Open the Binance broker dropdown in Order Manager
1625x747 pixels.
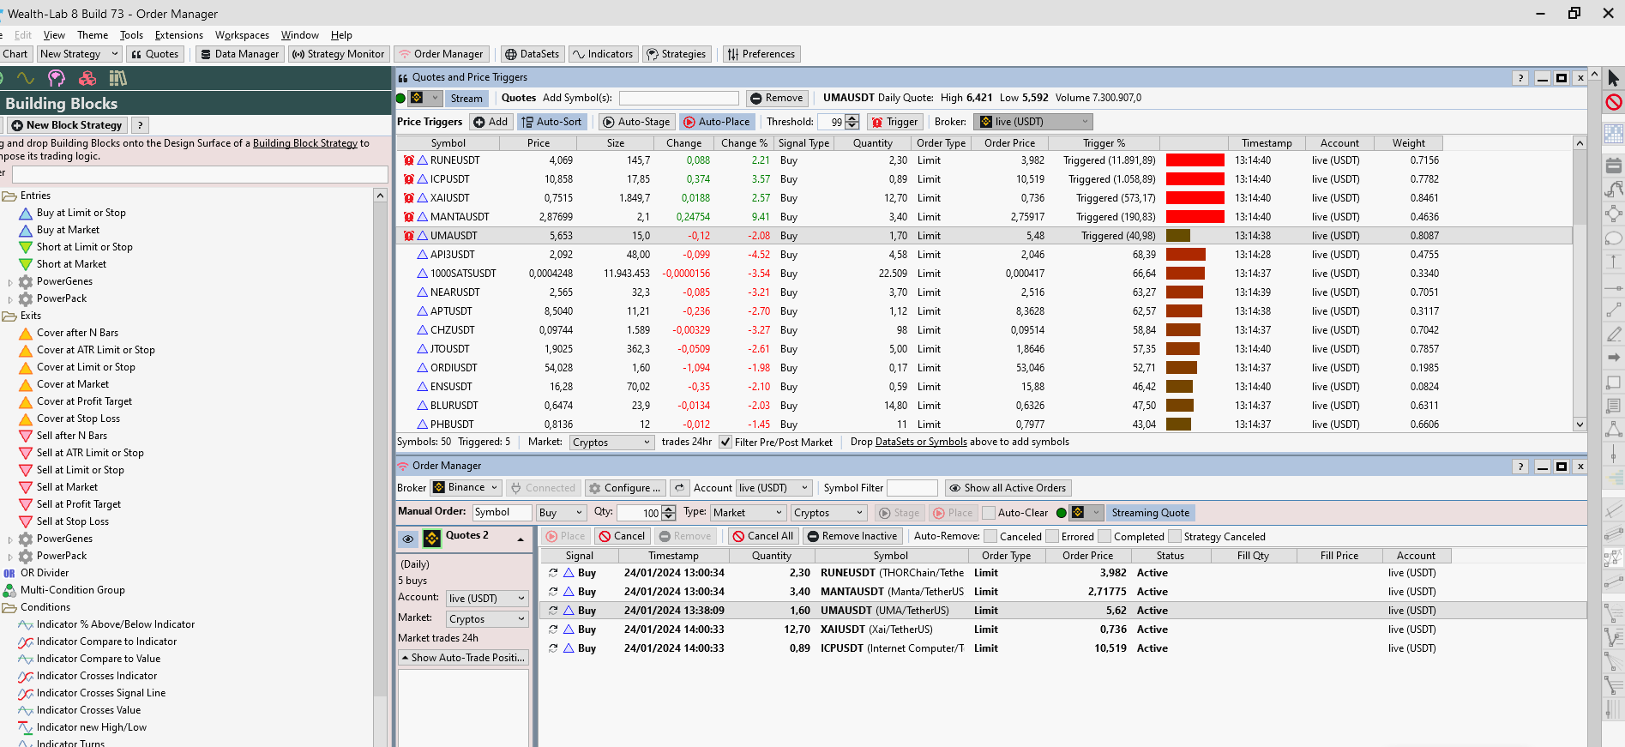click(464, 488)
